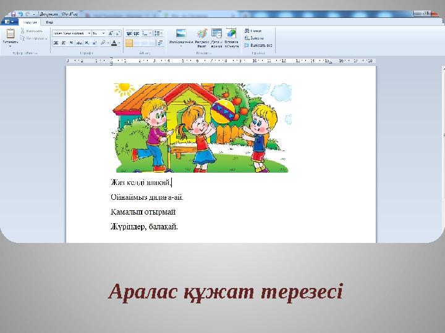Open the highlight color dropdown arrow
The height and width of the screenshot is (333, 445).
(x=108, y=43)
